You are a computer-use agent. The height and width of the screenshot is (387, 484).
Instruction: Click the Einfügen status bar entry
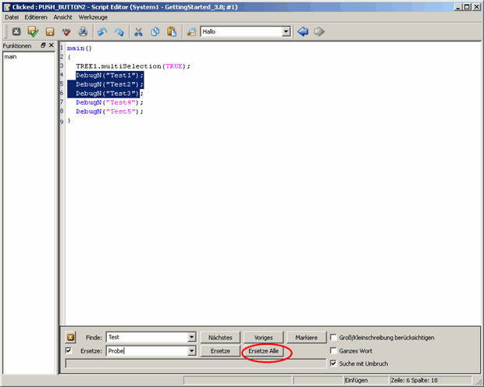tap(356, 380)
